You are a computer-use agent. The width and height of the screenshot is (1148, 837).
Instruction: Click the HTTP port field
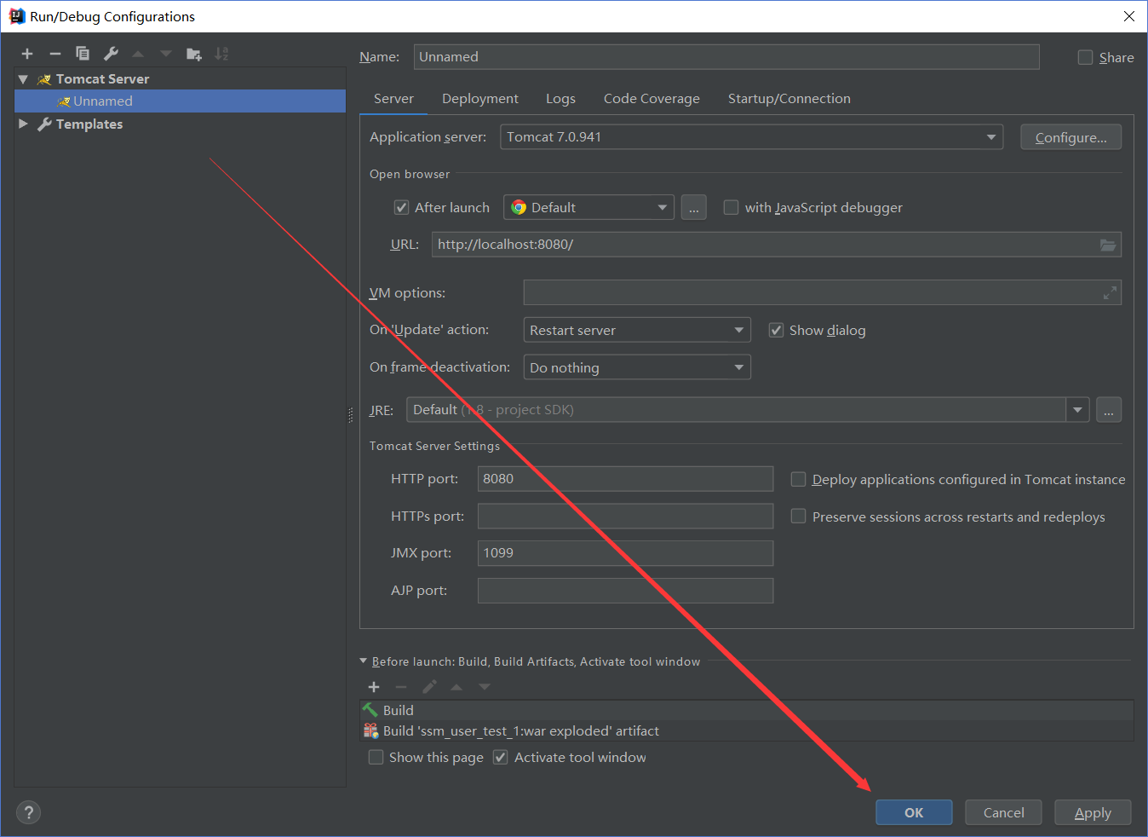pos(625,479)
